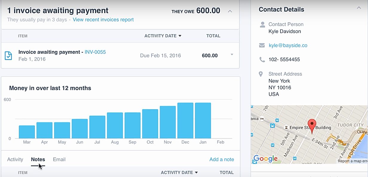Screen dimensions: 368x177
Task: Click the envelope icon next to the email
Action: tap(262, 45)
